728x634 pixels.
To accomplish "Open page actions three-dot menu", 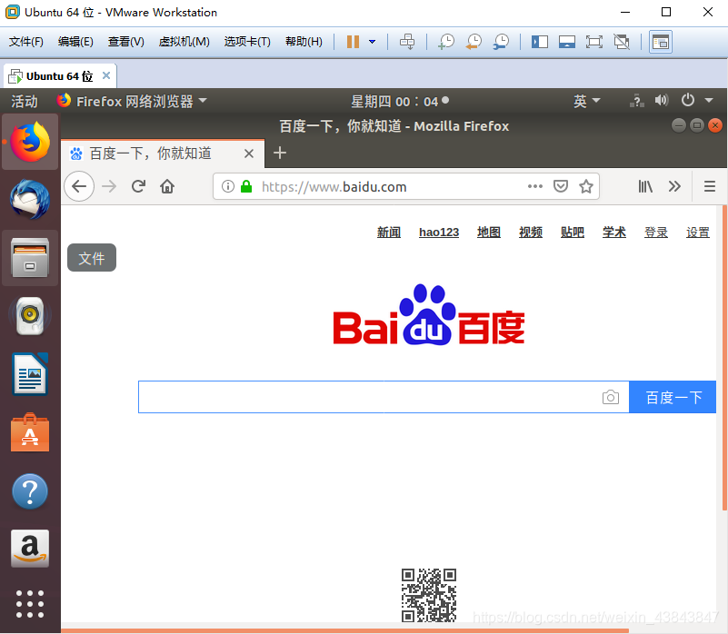I will pyautogui.click(x=535, y=186).
